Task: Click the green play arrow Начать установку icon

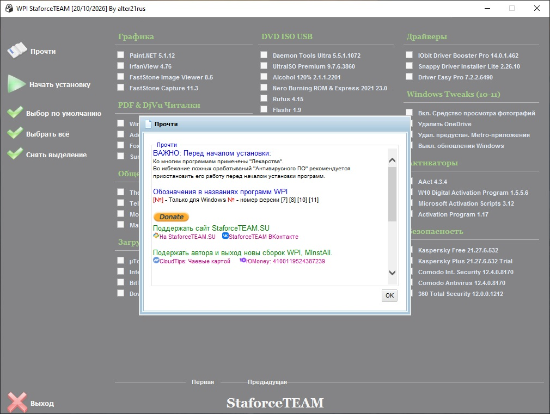Action: coord(16,84)
